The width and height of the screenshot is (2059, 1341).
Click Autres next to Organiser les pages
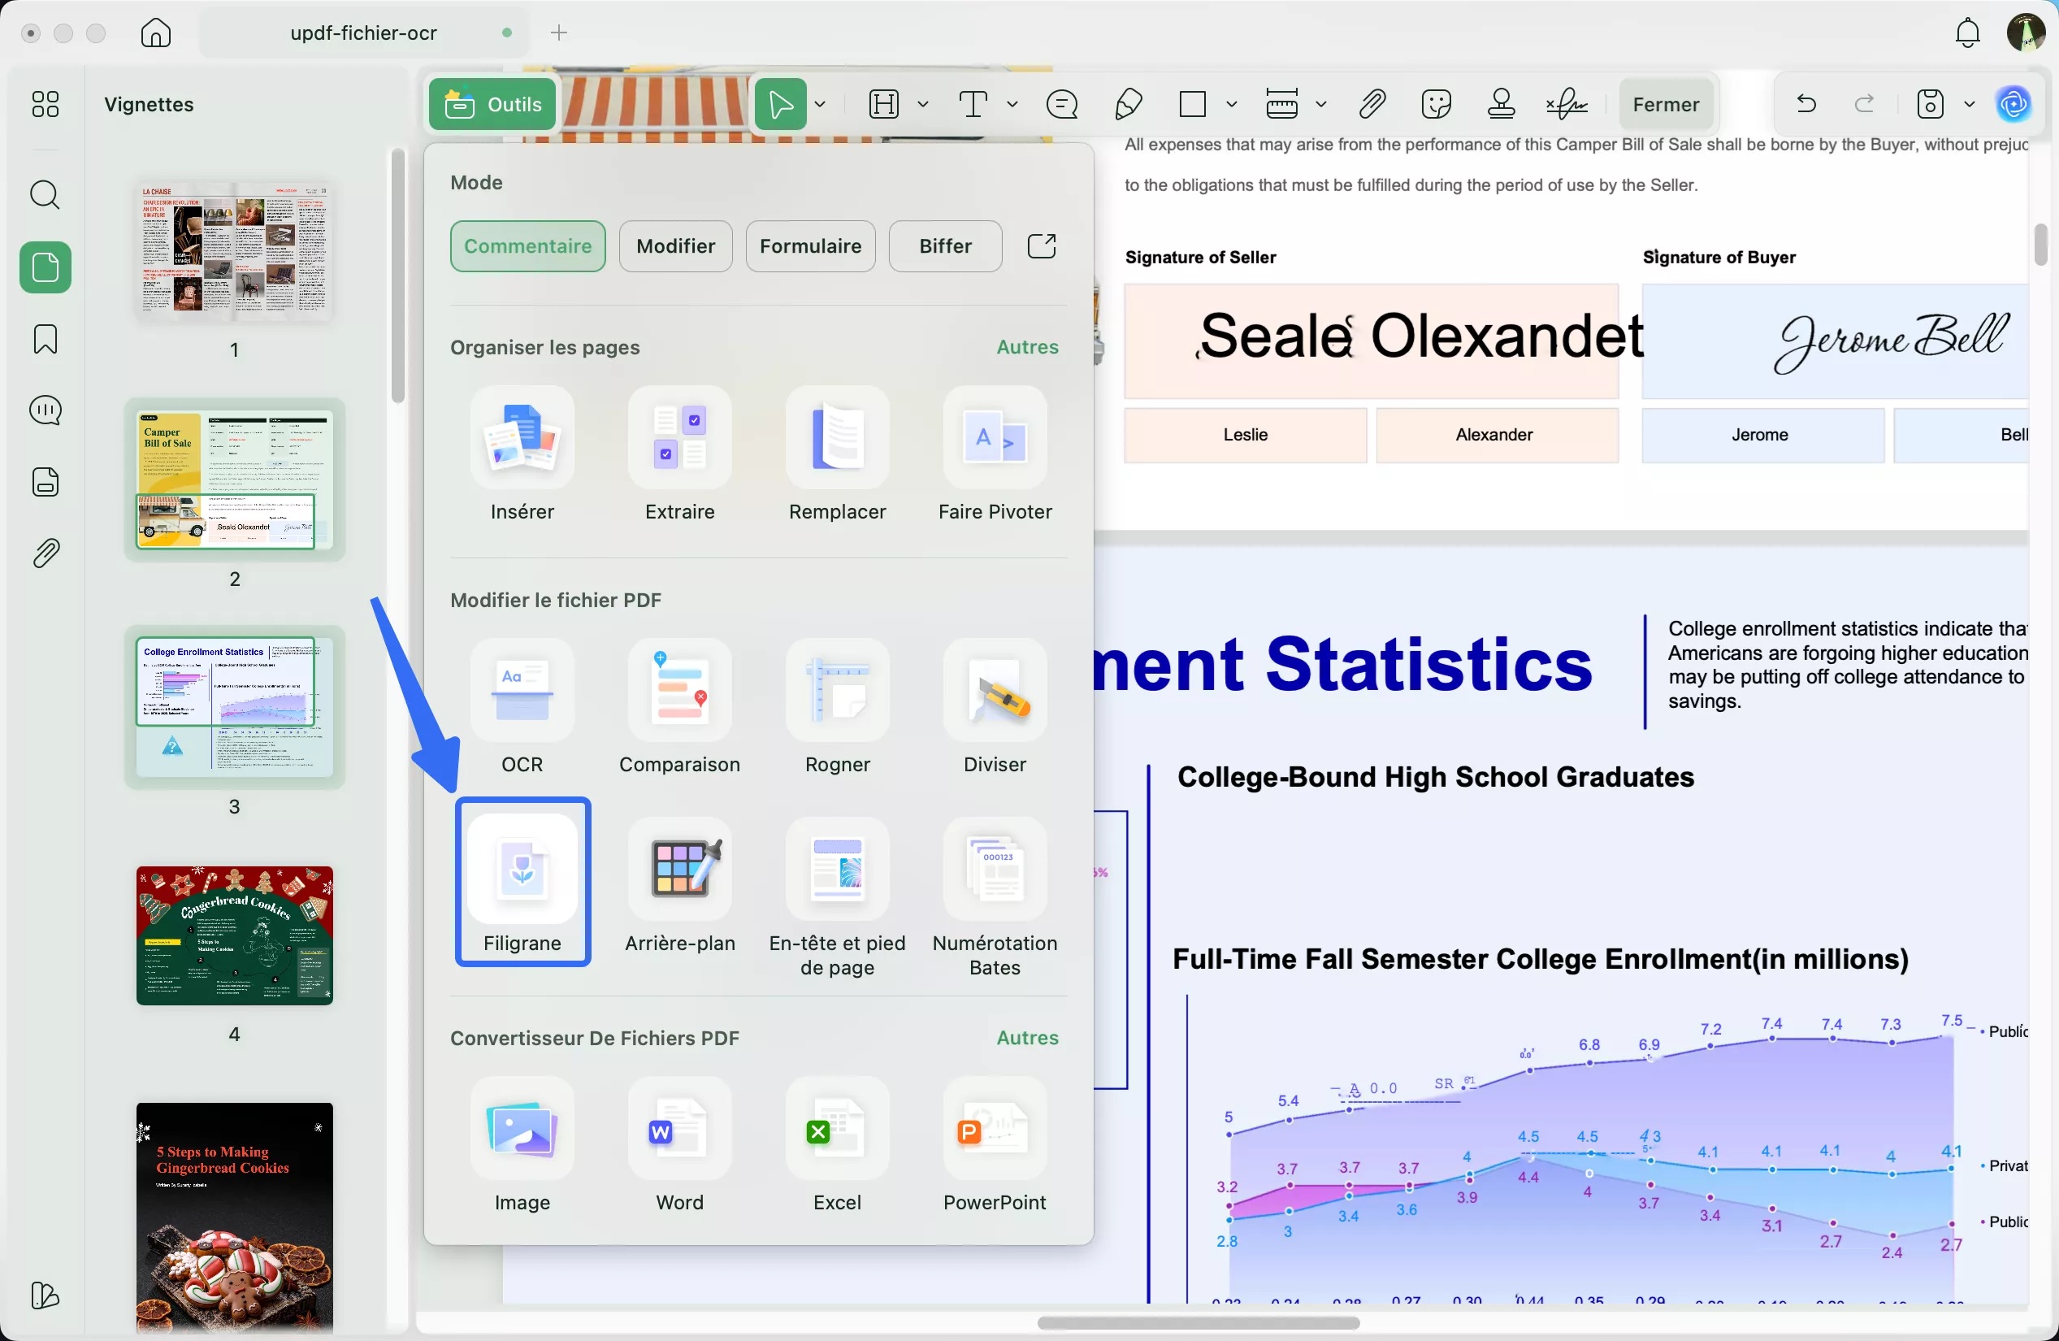1027,347
